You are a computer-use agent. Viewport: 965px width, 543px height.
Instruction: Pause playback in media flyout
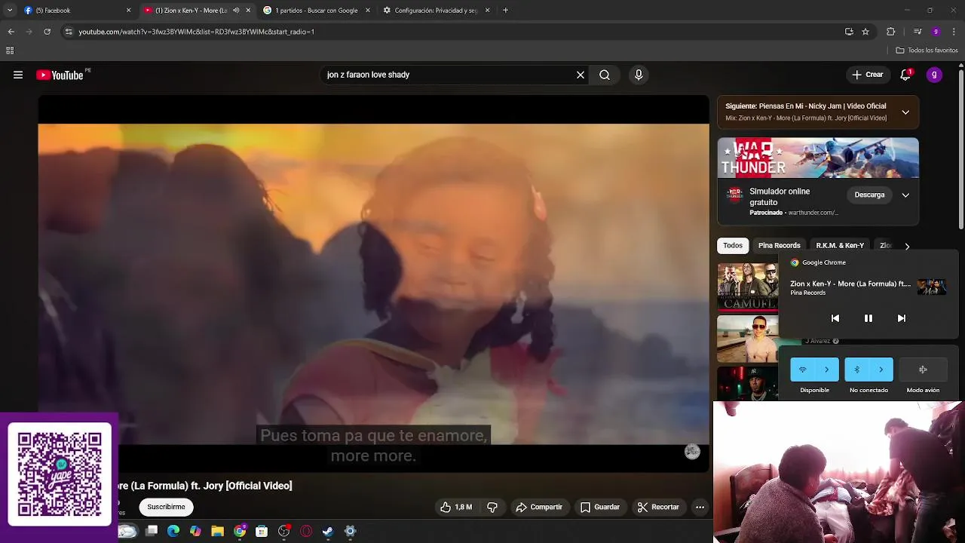[x=868, y=318]
